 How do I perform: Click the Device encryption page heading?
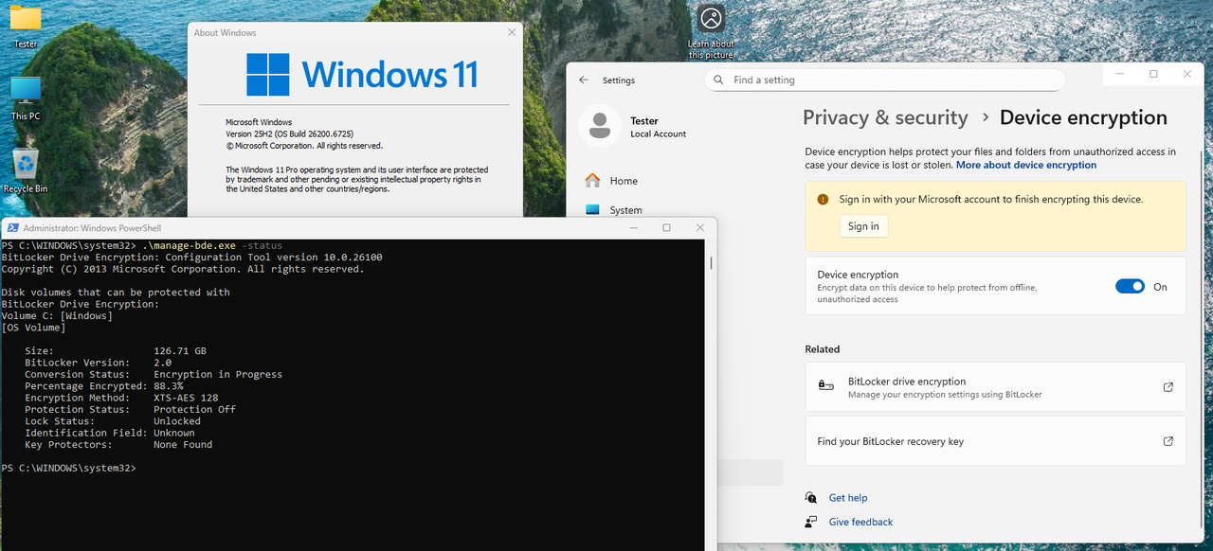click(x=1083, y=118)
